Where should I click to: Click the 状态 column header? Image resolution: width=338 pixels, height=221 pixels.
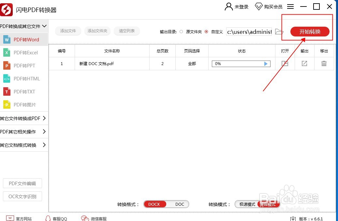242,51
